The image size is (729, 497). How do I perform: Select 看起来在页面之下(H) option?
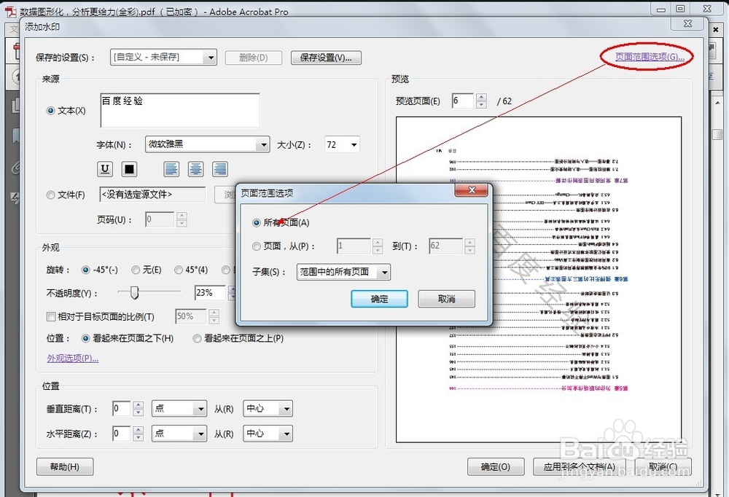(85, 338)
